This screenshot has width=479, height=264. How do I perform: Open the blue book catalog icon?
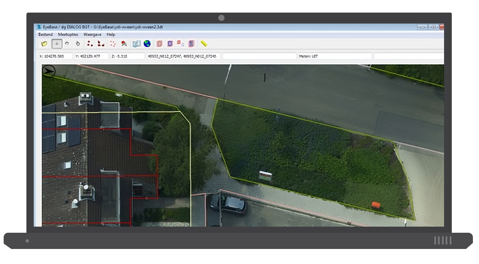(x=169, y=43)
